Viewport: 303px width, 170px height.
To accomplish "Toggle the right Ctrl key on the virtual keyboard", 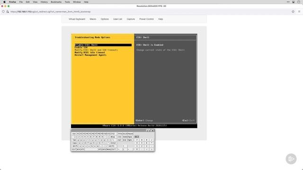I will point(114,149).
